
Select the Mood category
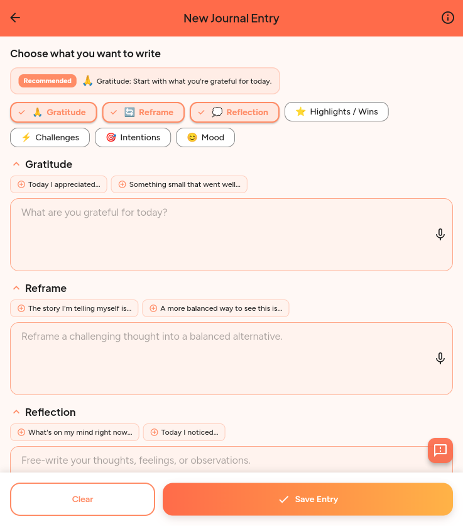pos(205,137)
